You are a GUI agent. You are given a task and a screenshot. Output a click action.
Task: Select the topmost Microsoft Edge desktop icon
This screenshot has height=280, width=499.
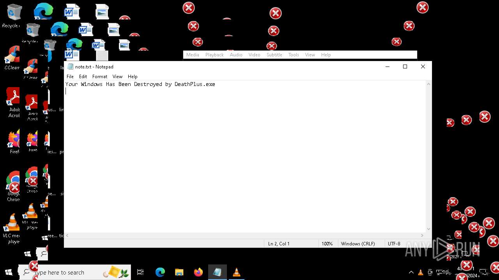43,11
